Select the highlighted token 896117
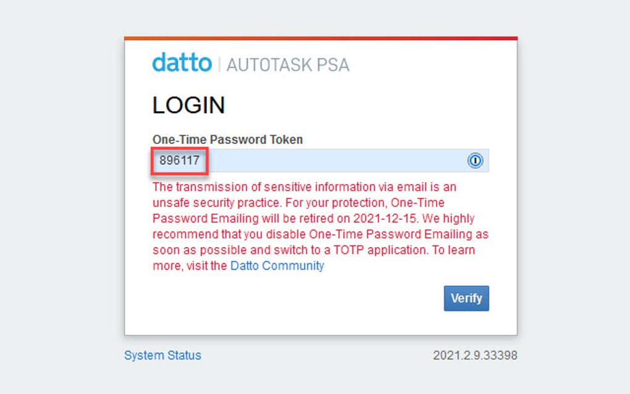The image size is (630, 394). point(179,161)
